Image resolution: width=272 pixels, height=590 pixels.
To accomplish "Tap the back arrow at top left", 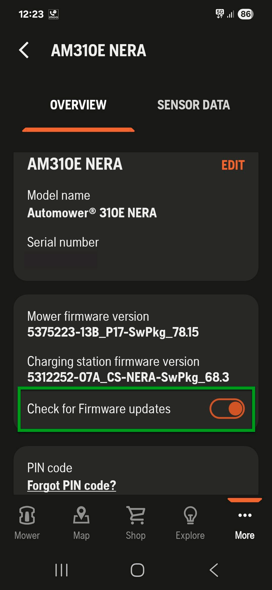I will pos(24,50).
